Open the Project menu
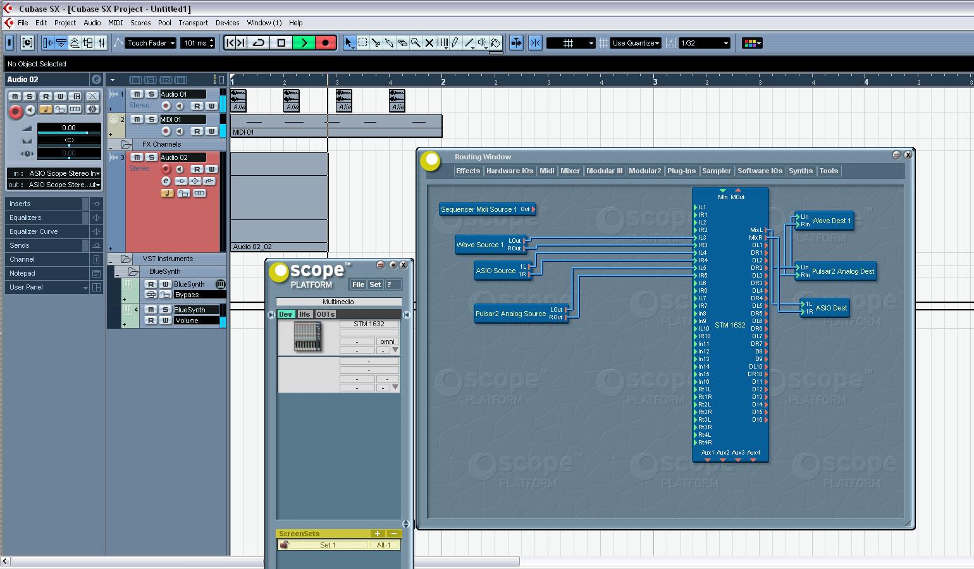The width and height of the screenshot is (974, 569). click(x=65, y=22)
